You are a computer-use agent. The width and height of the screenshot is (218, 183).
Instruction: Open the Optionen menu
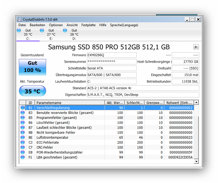[x=56, y=25]
